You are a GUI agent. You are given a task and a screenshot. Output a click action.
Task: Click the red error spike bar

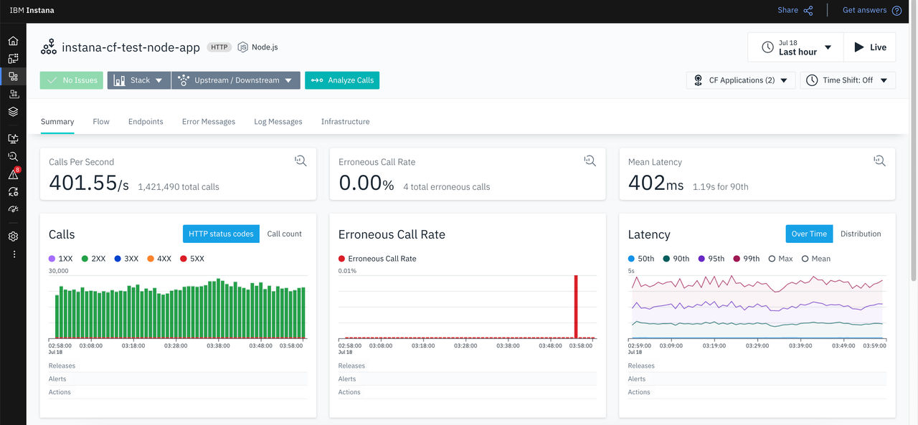tap(575, 306)
